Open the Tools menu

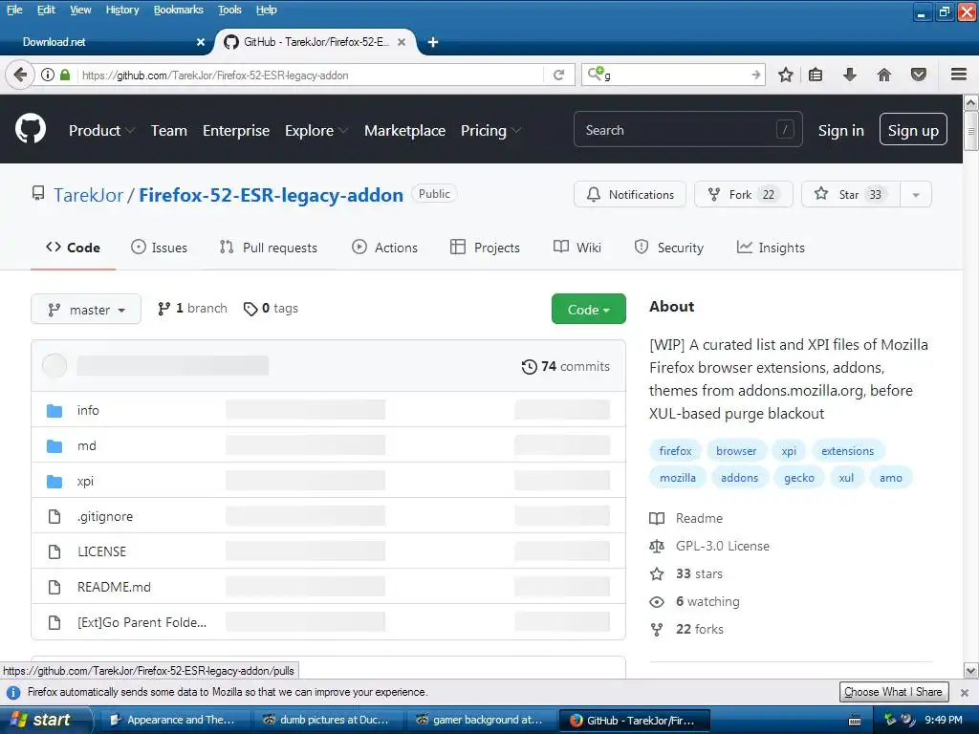pos(229,10)
